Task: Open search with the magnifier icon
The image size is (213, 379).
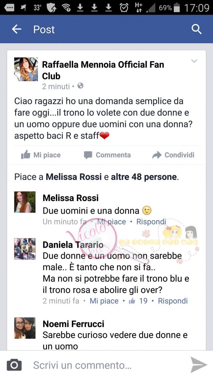Action: coord(197,29)
